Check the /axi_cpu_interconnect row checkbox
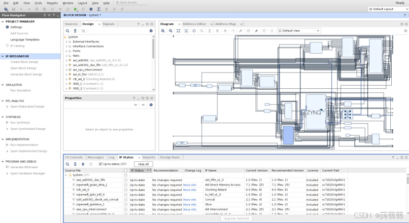This screenshot has height=223, width=409. click(x=126, y=209)
